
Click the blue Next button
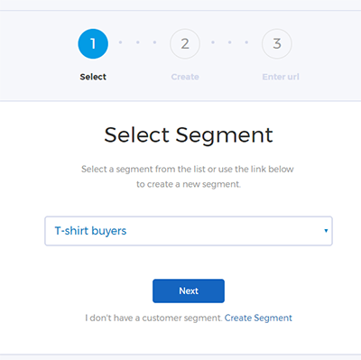(189, 291)
